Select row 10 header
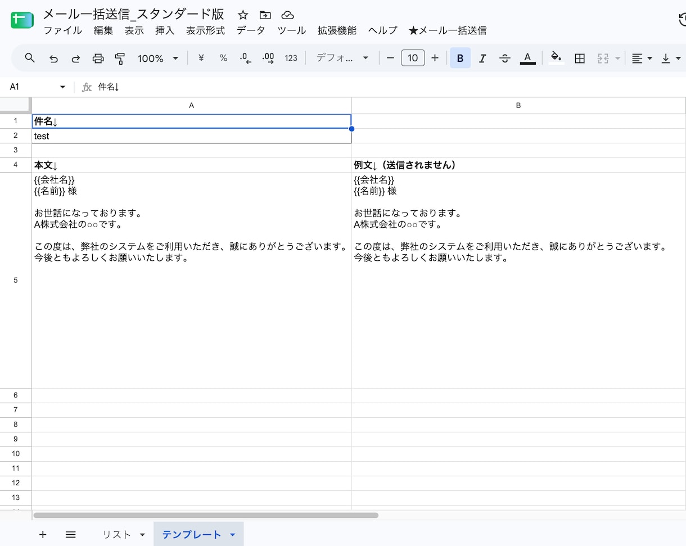 pyautogui.click(x=16, y=453)
